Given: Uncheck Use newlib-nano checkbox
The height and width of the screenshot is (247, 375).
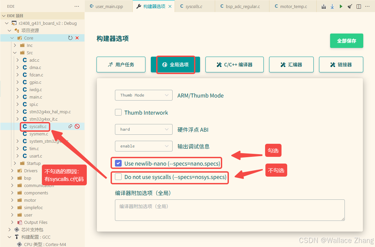Looking at the screenshot, I should 118,163.
